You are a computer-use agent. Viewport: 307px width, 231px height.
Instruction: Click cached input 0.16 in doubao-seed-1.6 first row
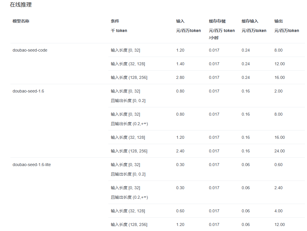[x=246, y=91]
